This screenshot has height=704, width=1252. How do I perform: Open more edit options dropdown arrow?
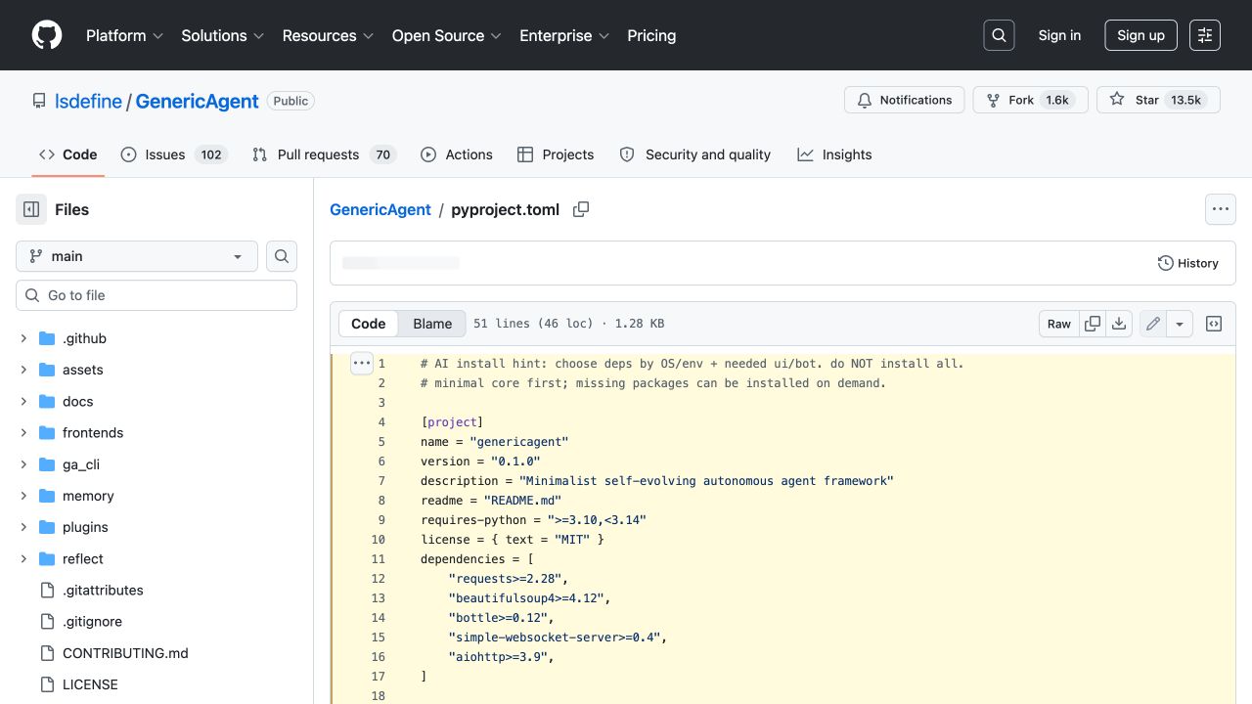(x=1180, y=324)
